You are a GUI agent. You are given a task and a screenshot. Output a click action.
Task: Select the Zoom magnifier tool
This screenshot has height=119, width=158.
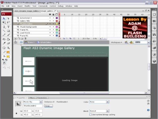pos(8,48)
